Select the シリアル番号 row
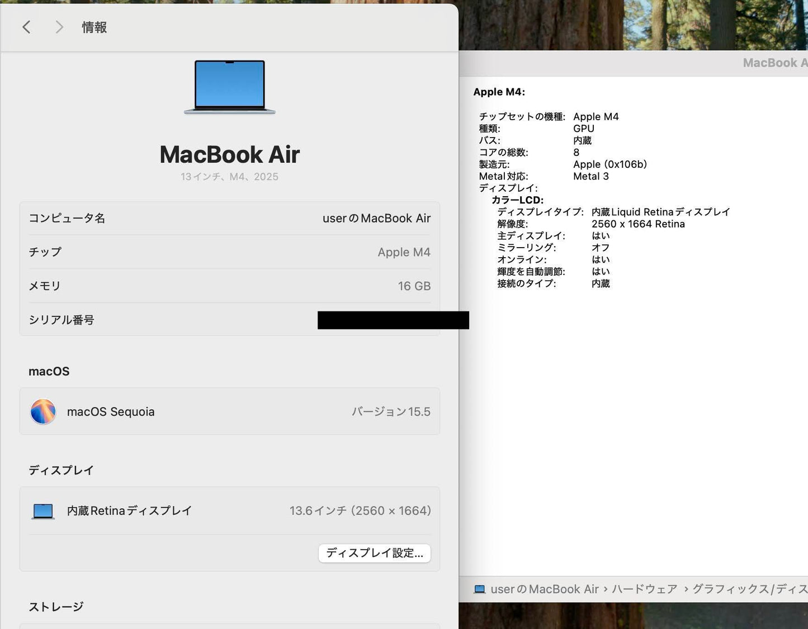Image resolution: width=808 pixels, height=629 pixels. click(x=229, y=320)
